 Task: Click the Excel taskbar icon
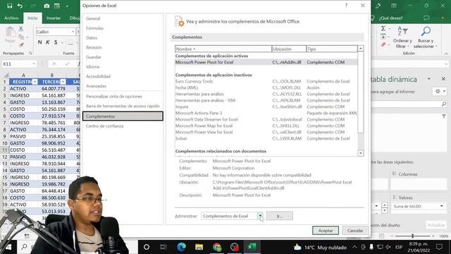tap(252, 247)
